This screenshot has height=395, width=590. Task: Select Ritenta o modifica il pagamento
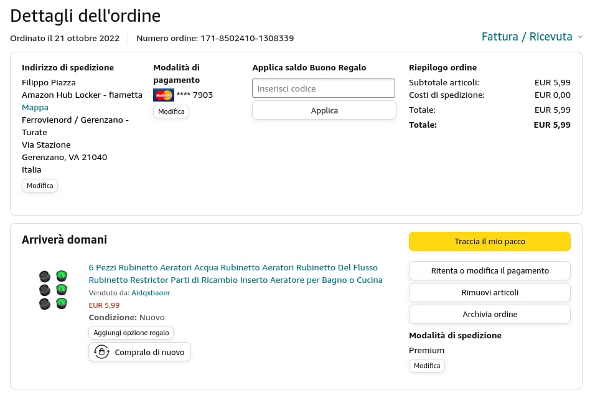489,271
